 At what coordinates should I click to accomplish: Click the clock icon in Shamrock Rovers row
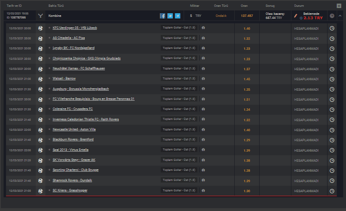[x=332, y=181]
